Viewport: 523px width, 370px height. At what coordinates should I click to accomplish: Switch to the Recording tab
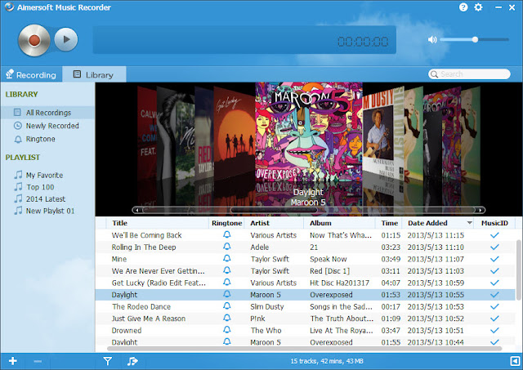point(31,74)
